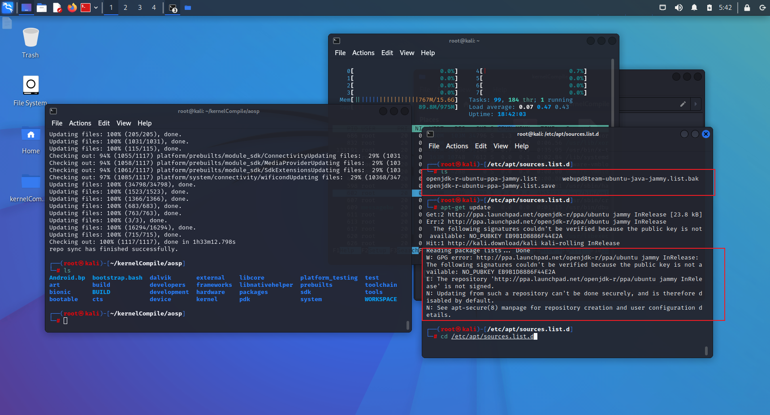This screenshot has width=770, height=415.
Task: Click the lock screen padlock icon
Action: tap(747, 8)
